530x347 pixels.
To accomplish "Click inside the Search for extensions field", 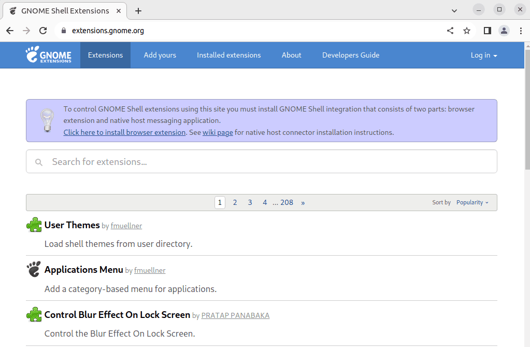I will [207, 161].
